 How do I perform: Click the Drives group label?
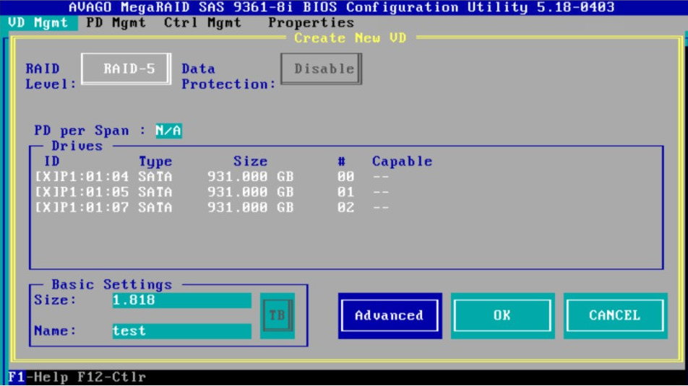[x=77, y=146]
